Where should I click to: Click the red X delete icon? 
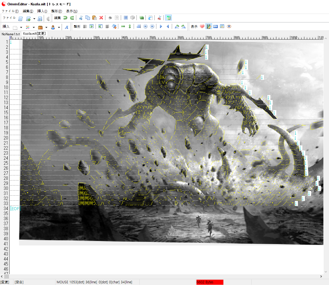pos(101,18)
